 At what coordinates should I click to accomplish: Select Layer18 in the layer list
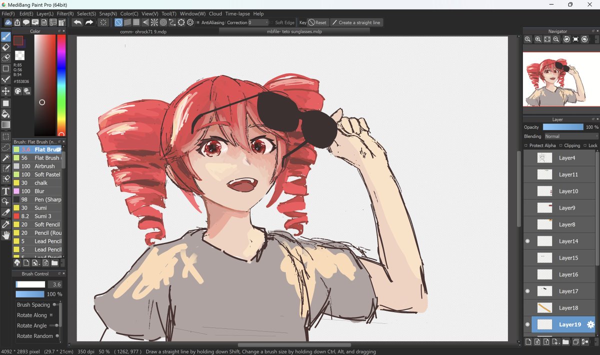tap(560, 307)
